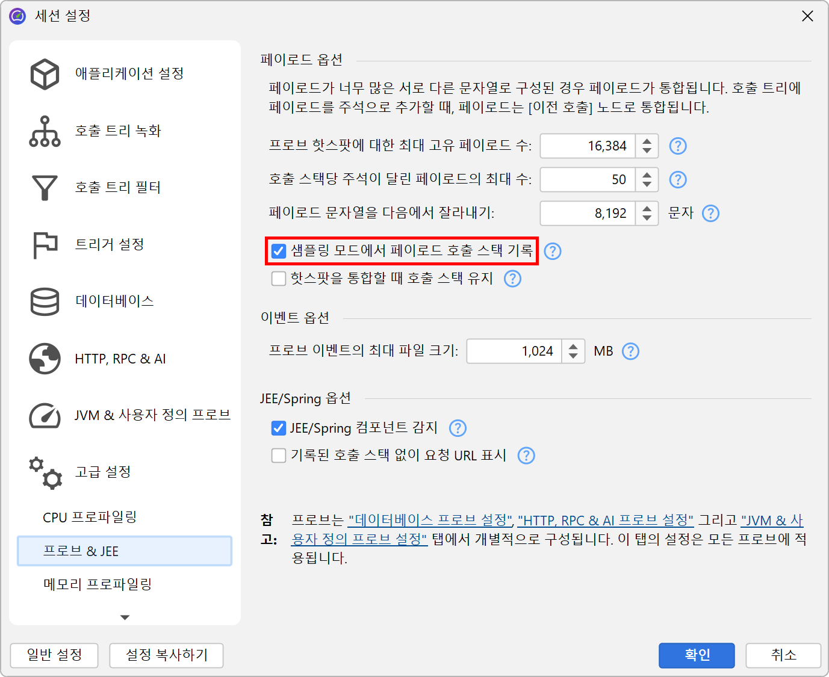829x677 pixels.
Task: Disable 샘플링 모드에서 페이로드 호출 스택 기록 checkbox
Action: (279, 251)
